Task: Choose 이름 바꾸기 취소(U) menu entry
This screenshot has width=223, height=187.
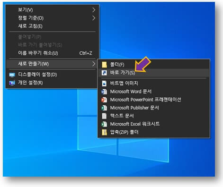Action: (53, 53)
